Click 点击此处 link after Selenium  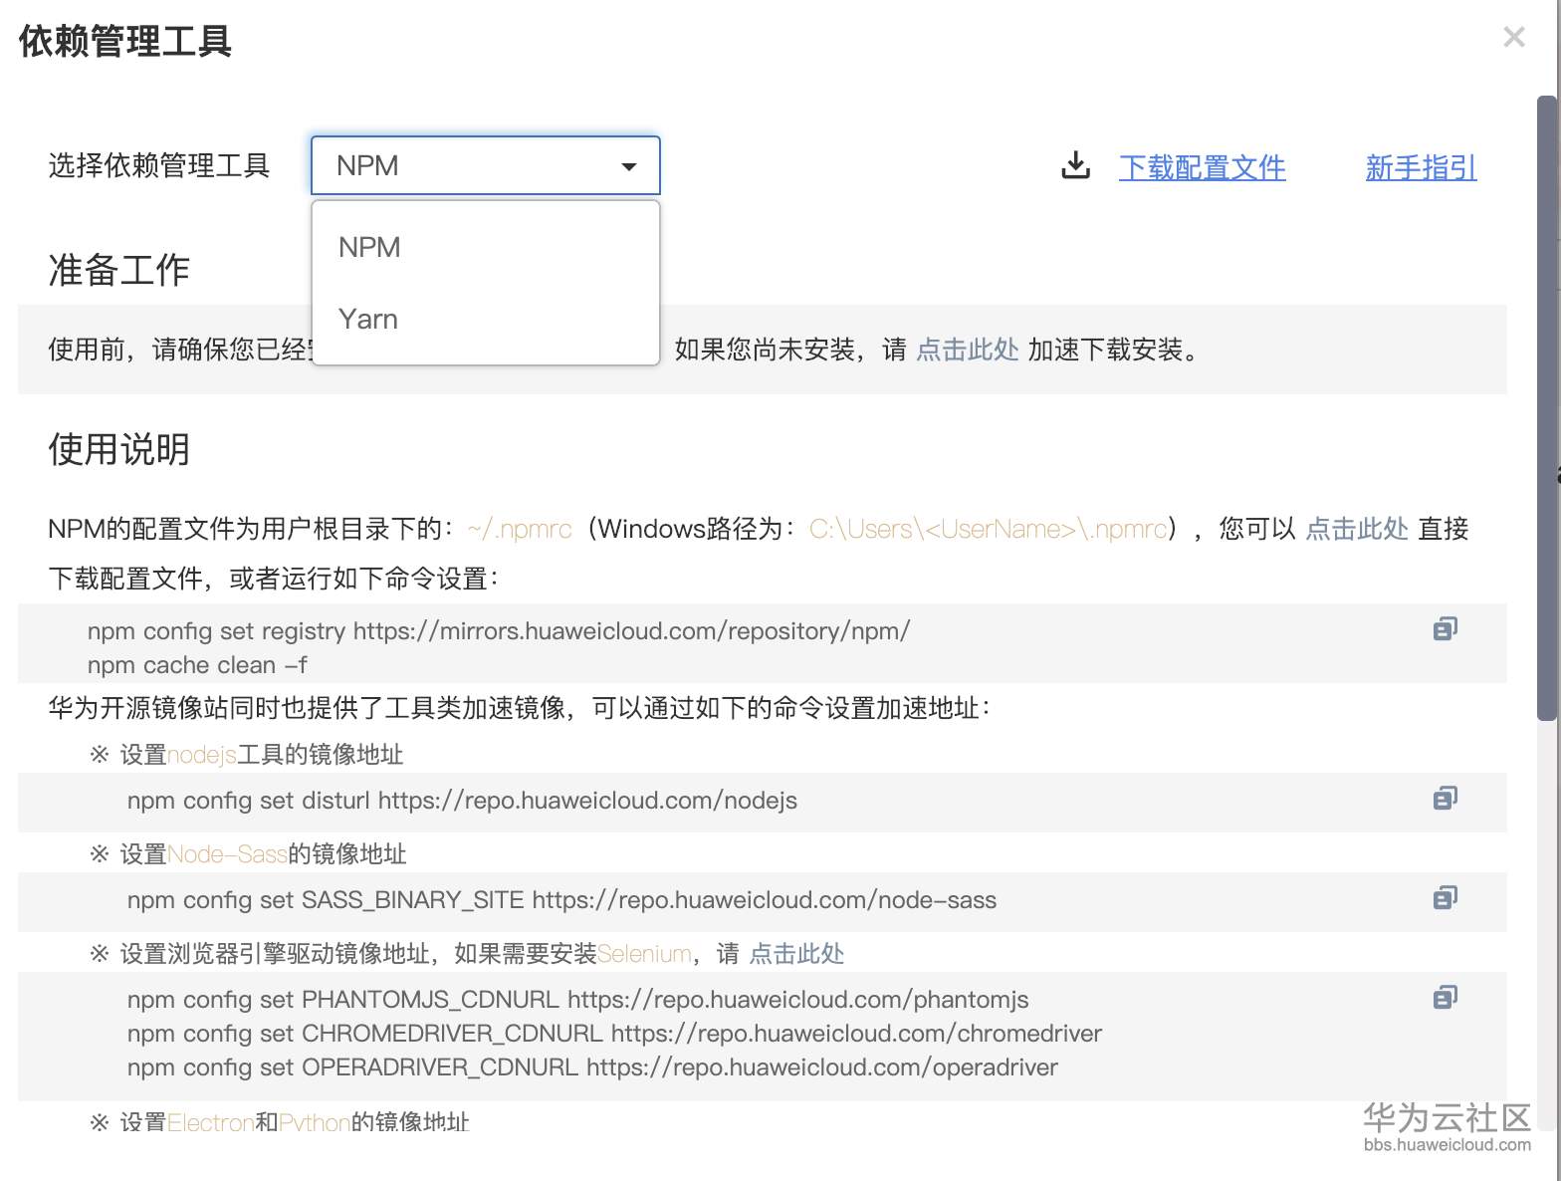[x=796, y=954]
